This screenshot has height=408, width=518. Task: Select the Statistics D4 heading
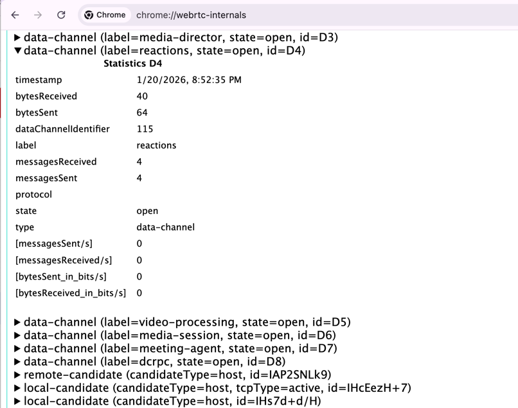point(132,64)
